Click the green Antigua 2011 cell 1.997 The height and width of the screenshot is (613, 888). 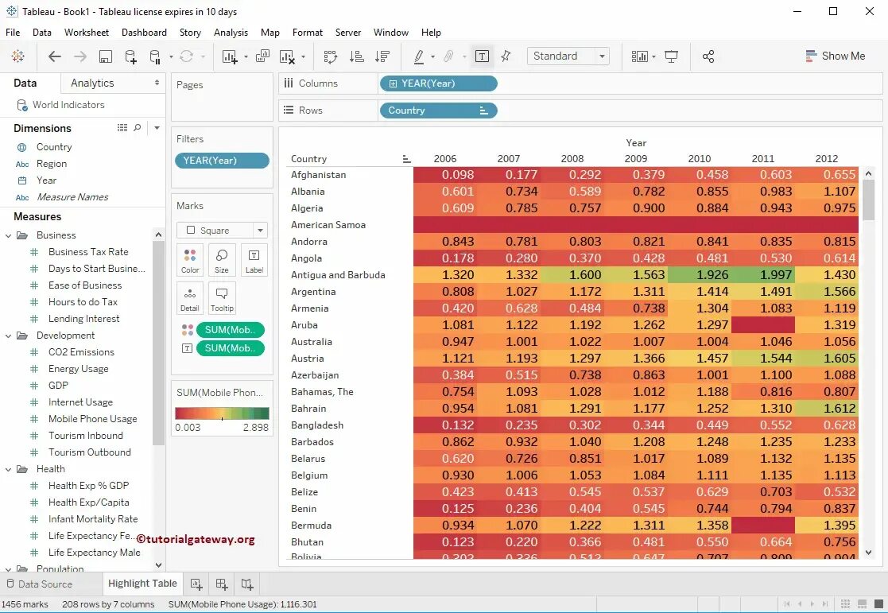[763, 275]
